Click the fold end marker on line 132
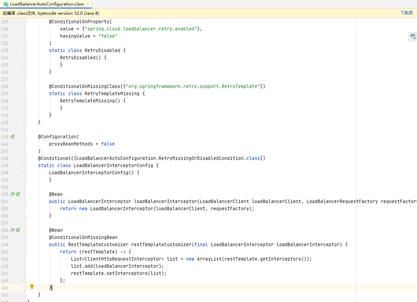 tap(25, 43)
